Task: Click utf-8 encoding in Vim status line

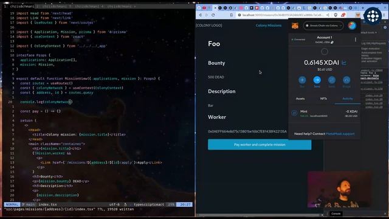Action: pyautogui.click(x=114, y=204)
